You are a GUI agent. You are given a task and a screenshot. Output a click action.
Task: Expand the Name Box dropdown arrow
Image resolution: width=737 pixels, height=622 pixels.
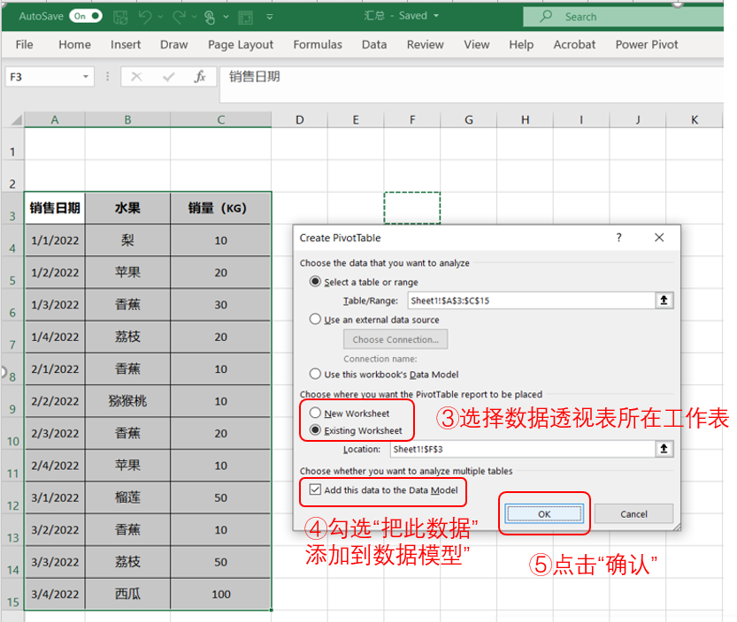coord(86,77)
